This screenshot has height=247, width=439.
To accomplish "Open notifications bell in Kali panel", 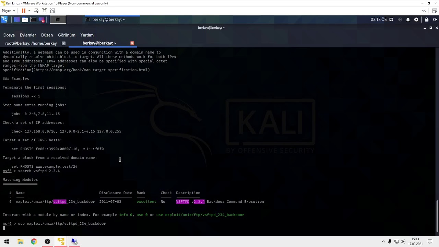I will click(x=408, y=20).
